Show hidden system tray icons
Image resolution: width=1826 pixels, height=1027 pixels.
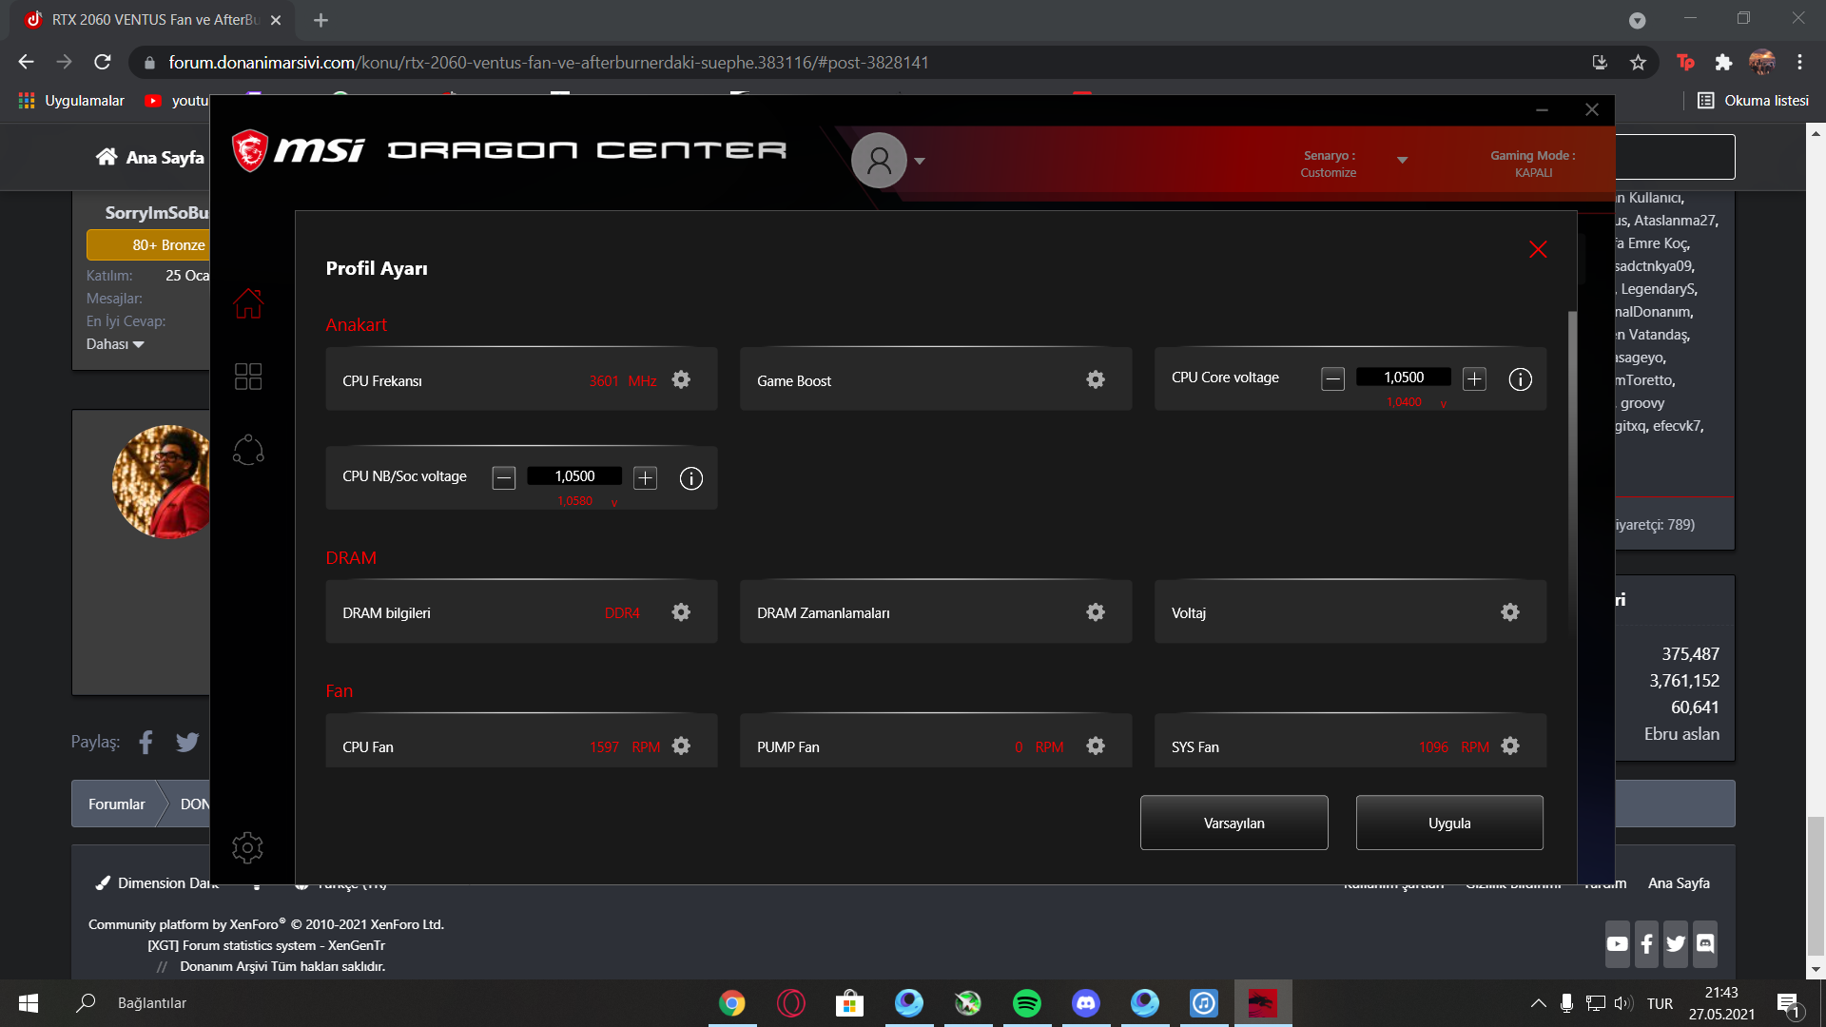pos(1538,1003)
